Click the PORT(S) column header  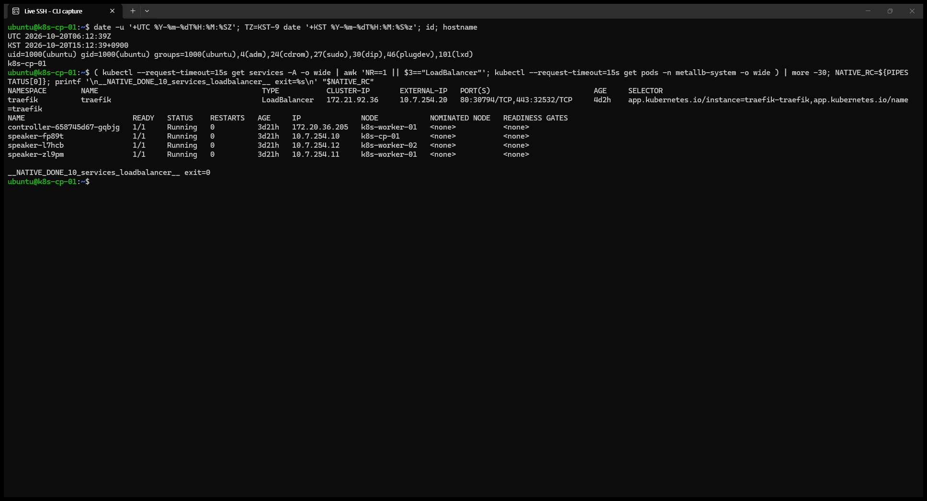(x=475, y=91)
